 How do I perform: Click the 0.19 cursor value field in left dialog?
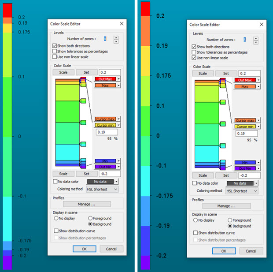pos(106,132)
